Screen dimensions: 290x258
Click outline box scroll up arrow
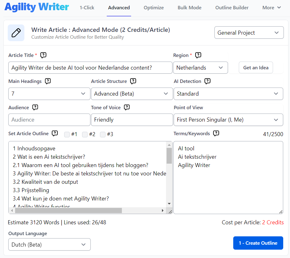tap(169, 145)
